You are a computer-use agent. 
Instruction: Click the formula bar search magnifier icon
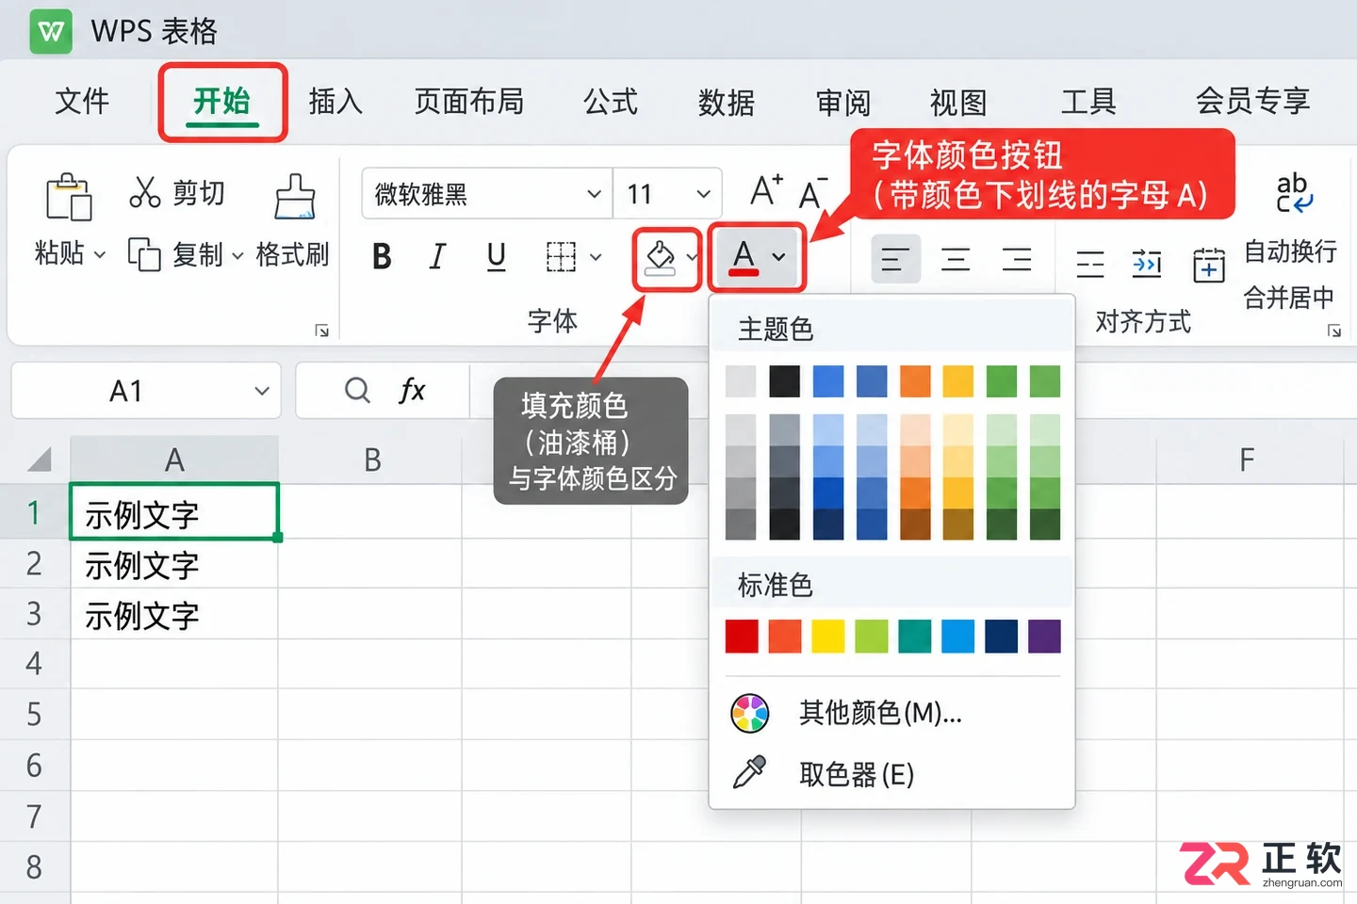coord(357,390)
